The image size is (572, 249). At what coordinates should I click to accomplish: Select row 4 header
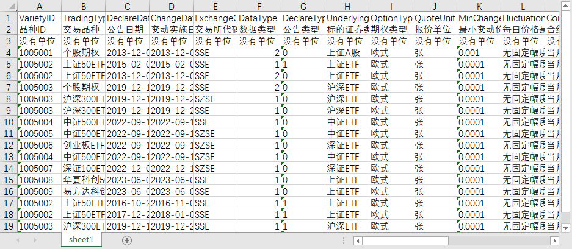9,52
